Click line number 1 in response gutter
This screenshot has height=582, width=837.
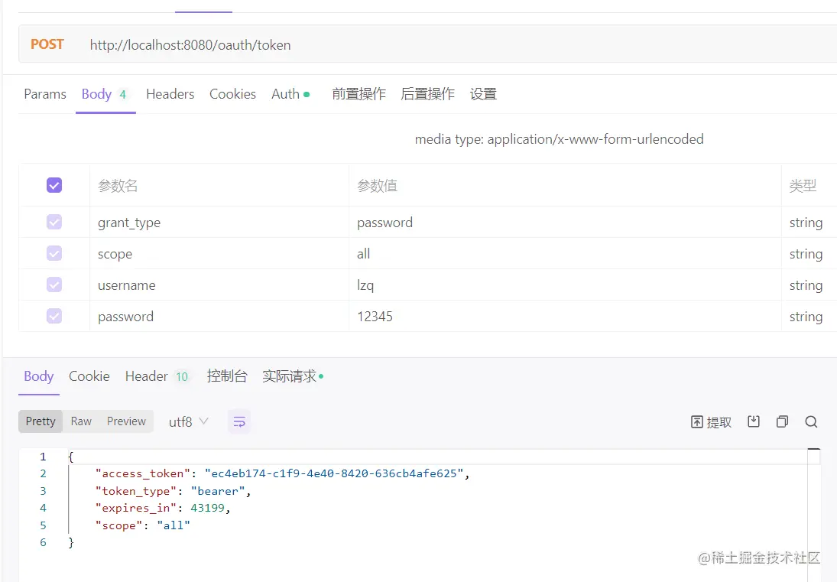(43, 457)
